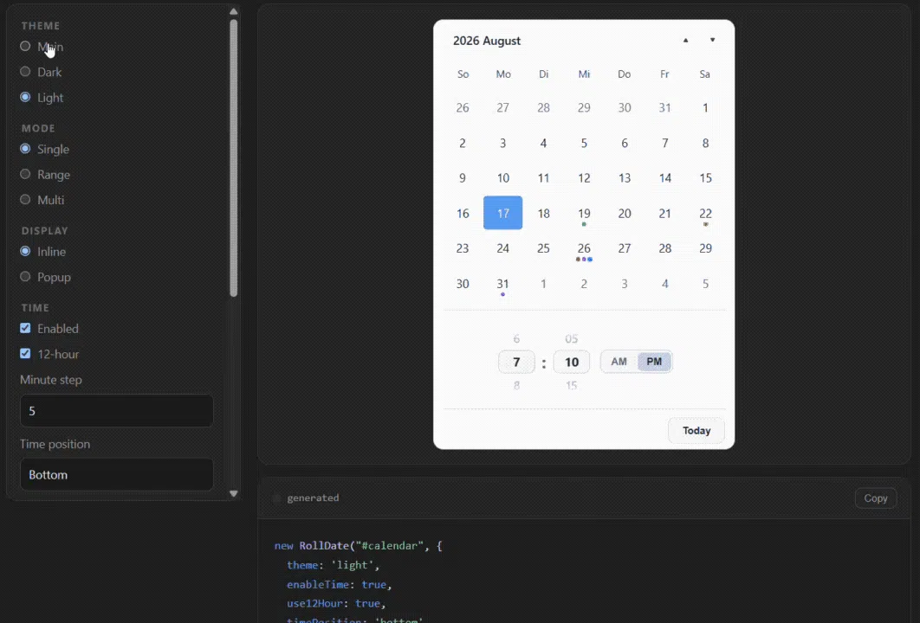920x623 pixels.
Task: Select August 24 on the calendar
Action: 502,248
